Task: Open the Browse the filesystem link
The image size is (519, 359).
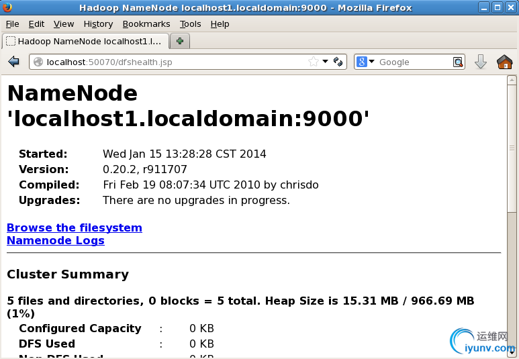Action: pos(75,227)
